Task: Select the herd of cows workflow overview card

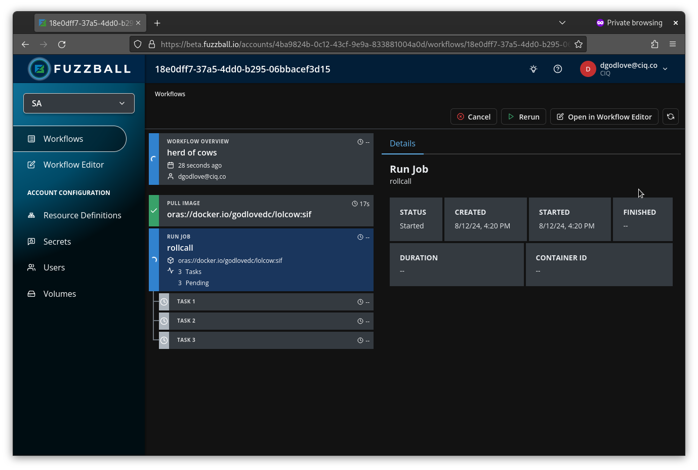Action: point(261,159)
